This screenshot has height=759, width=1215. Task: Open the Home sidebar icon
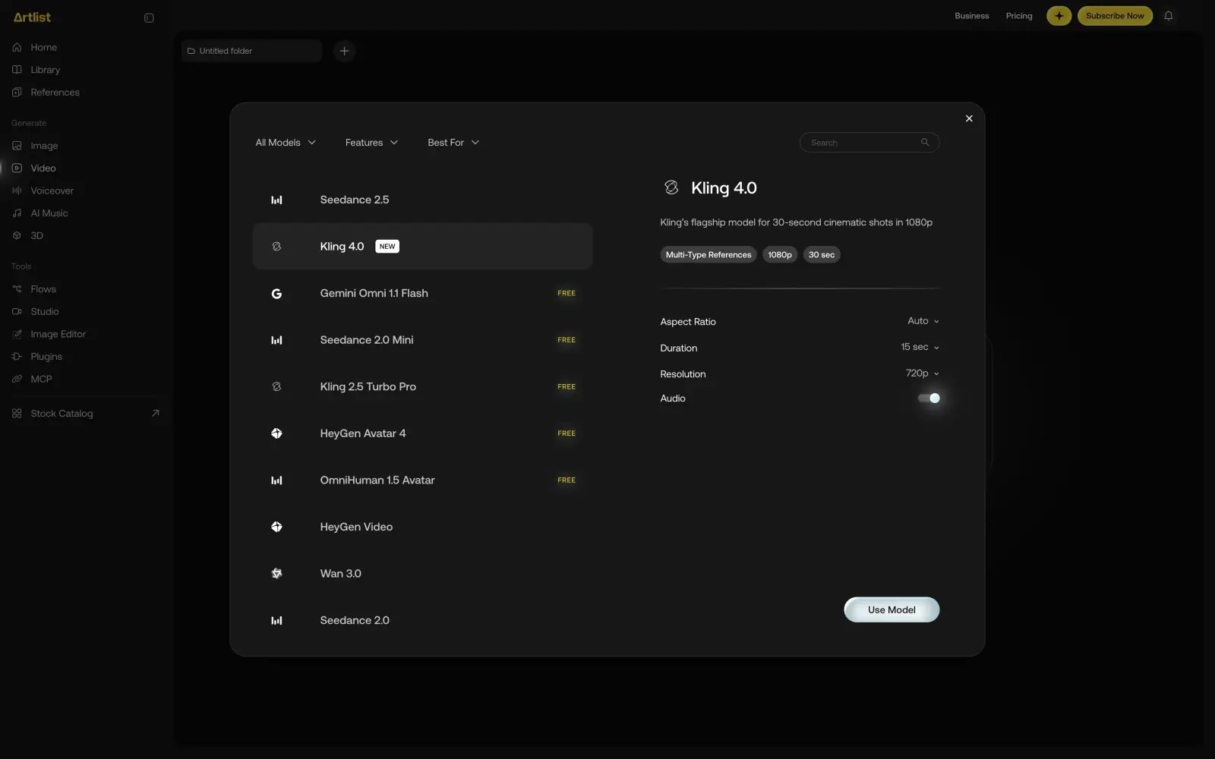coord(17,47)
